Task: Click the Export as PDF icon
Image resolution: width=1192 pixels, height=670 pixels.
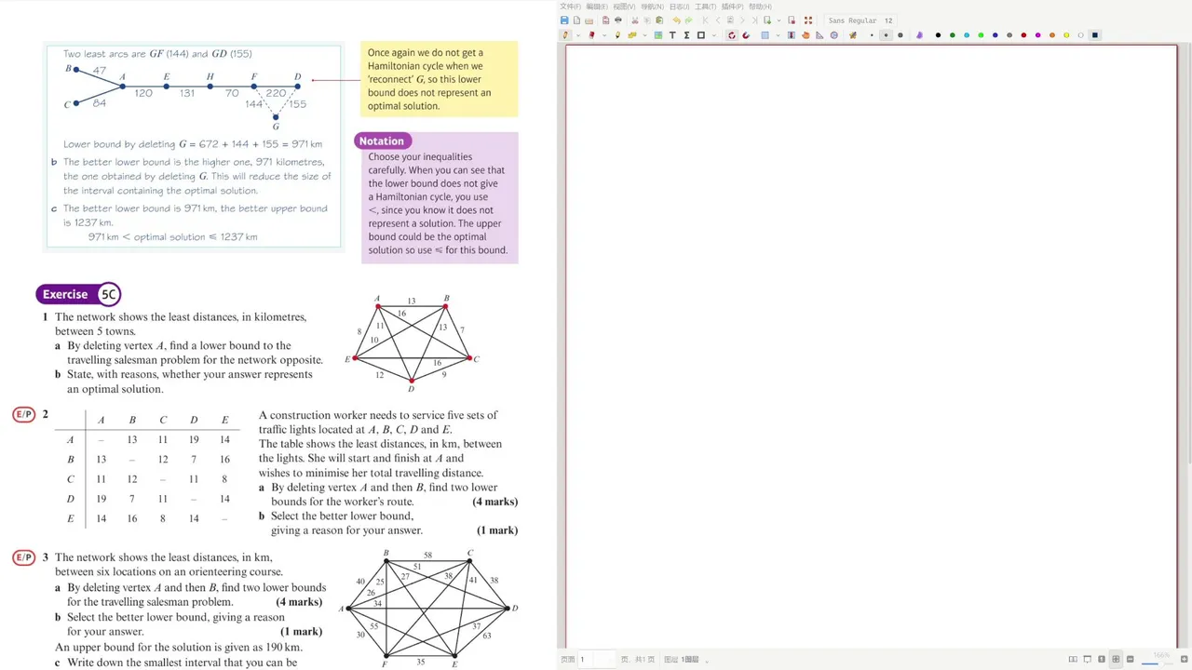Action: (x=605, y=20)
